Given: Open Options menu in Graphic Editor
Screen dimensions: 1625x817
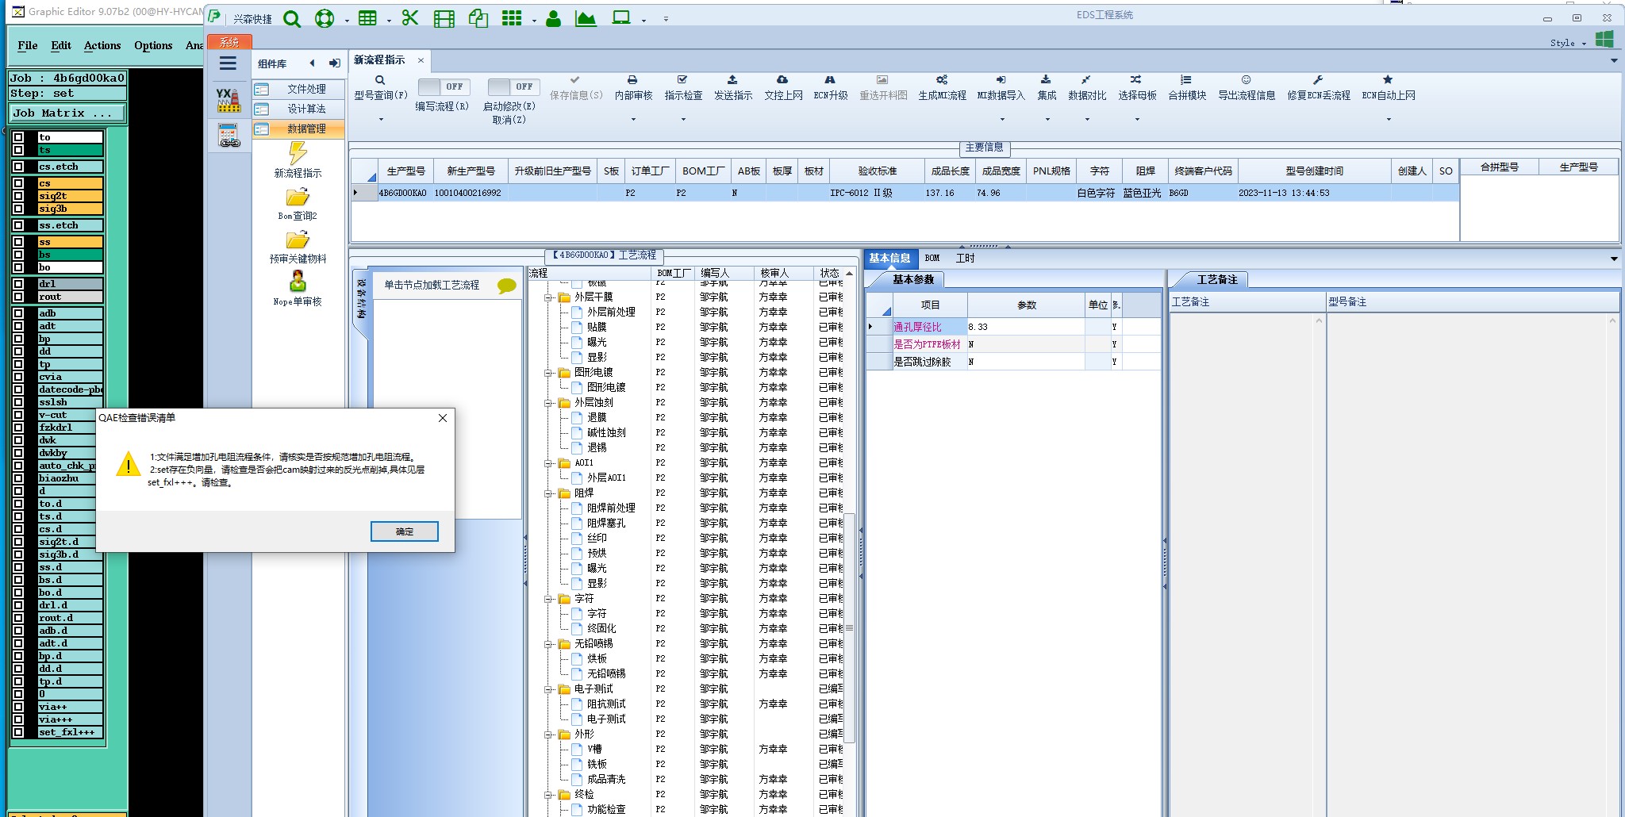Looking at the screenshot, I should 153,45.
